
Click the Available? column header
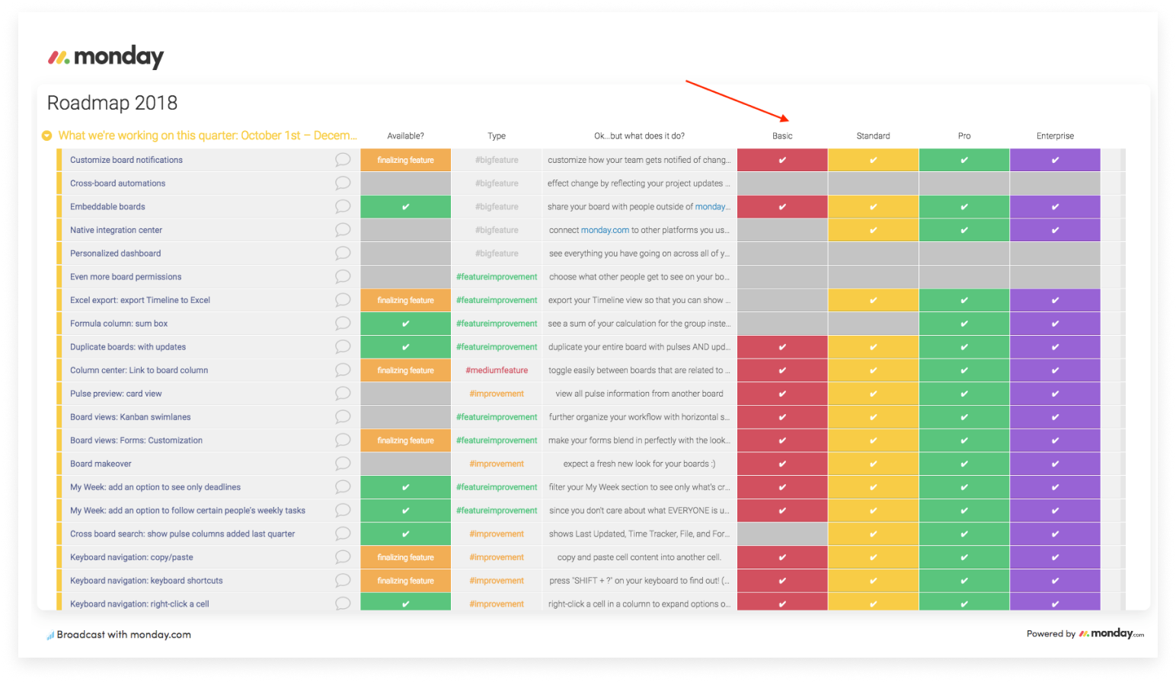[x=405, y=136]
